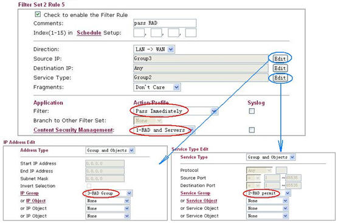This screenshot has width=338, height=223.
Task: Click the fourth Schedule index box
Action: [191, 33]
